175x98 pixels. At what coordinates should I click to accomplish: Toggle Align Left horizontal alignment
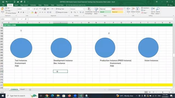coord(40,12)
